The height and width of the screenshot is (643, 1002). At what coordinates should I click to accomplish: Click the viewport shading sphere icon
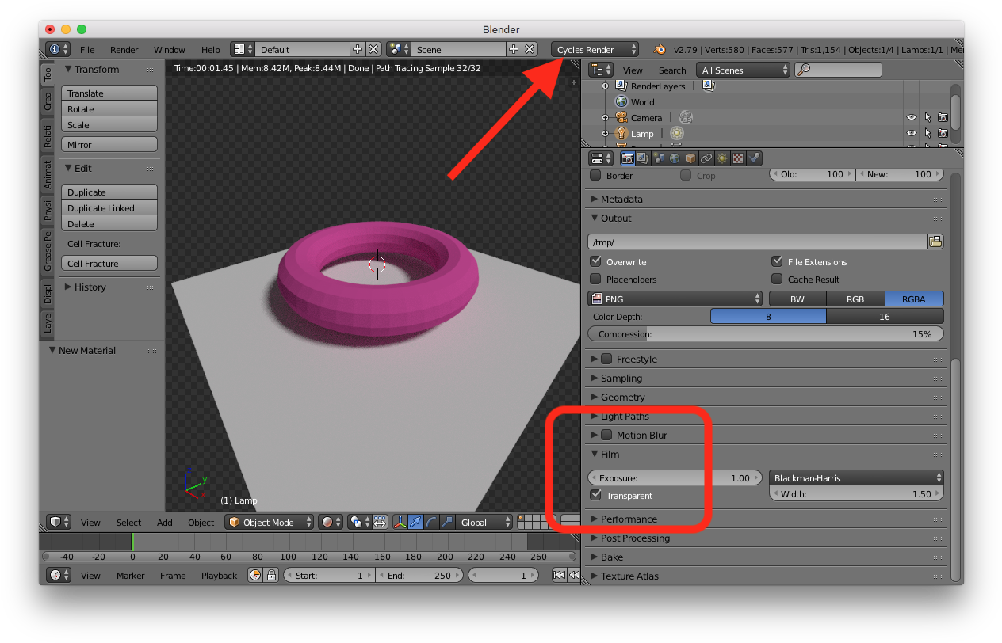327,522
